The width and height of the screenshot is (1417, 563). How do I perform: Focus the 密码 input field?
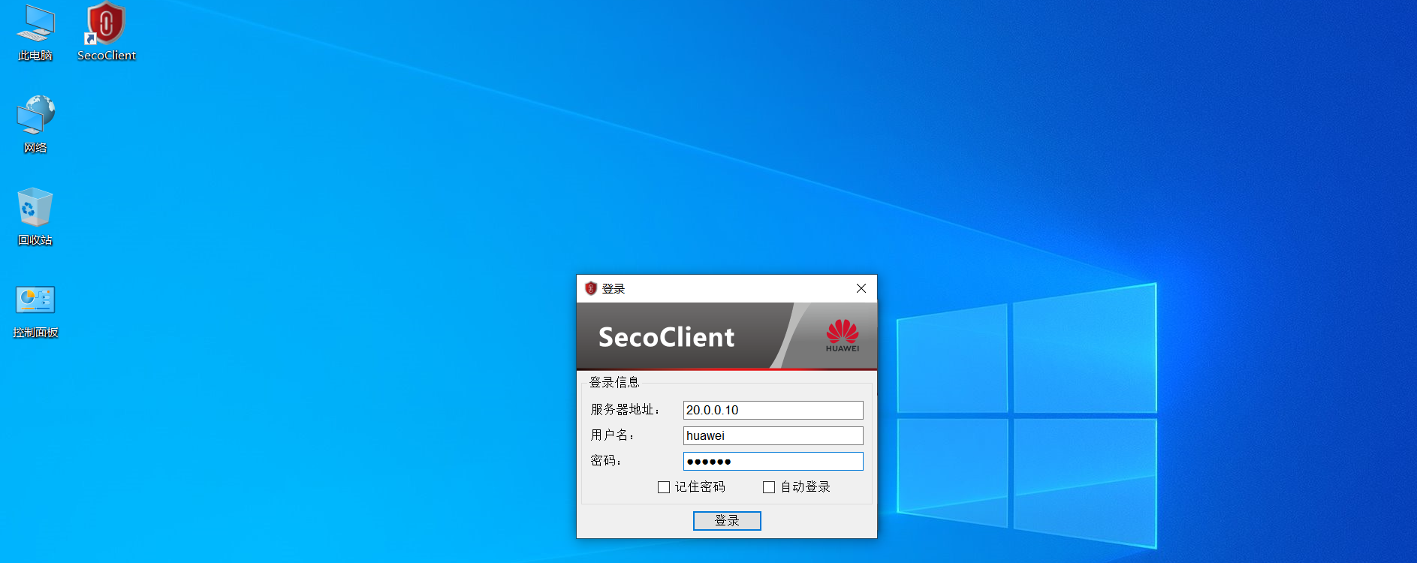tap(773, 461)
